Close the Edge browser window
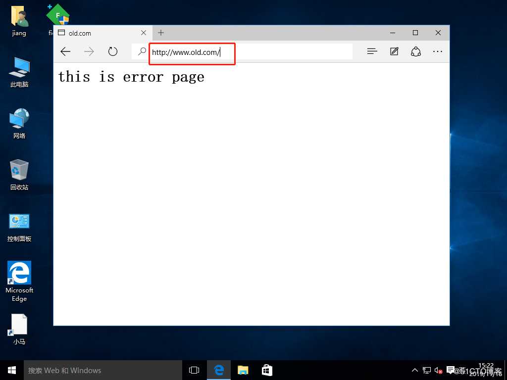The width and height of the screenshot is (507, 380). [438, 33]
